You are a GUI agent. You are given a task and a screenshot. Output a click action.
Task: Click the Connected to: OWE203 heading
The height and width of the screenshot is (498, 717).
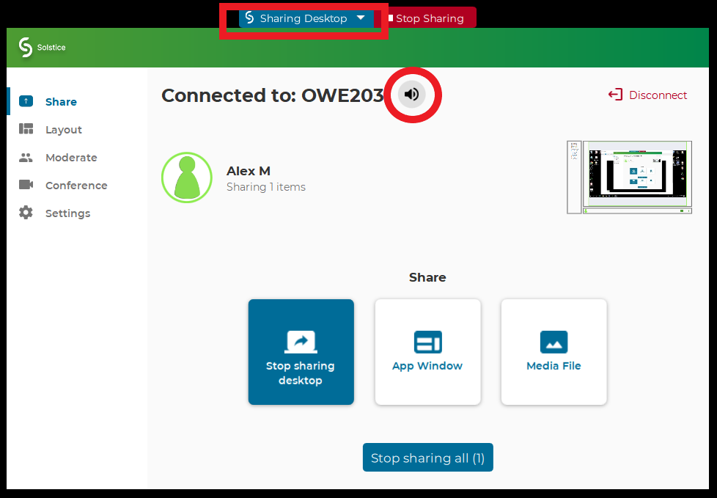click(272, 95)
